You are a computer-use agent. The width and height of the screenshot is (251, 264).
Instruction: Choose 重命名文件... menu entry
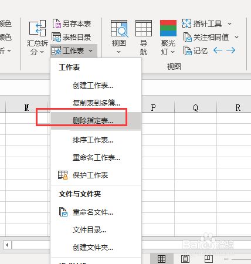[96, 212]
